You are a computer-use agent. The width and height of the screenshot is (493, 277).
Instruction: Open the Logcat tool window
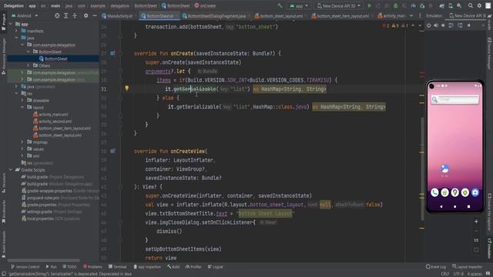(216, 267)
